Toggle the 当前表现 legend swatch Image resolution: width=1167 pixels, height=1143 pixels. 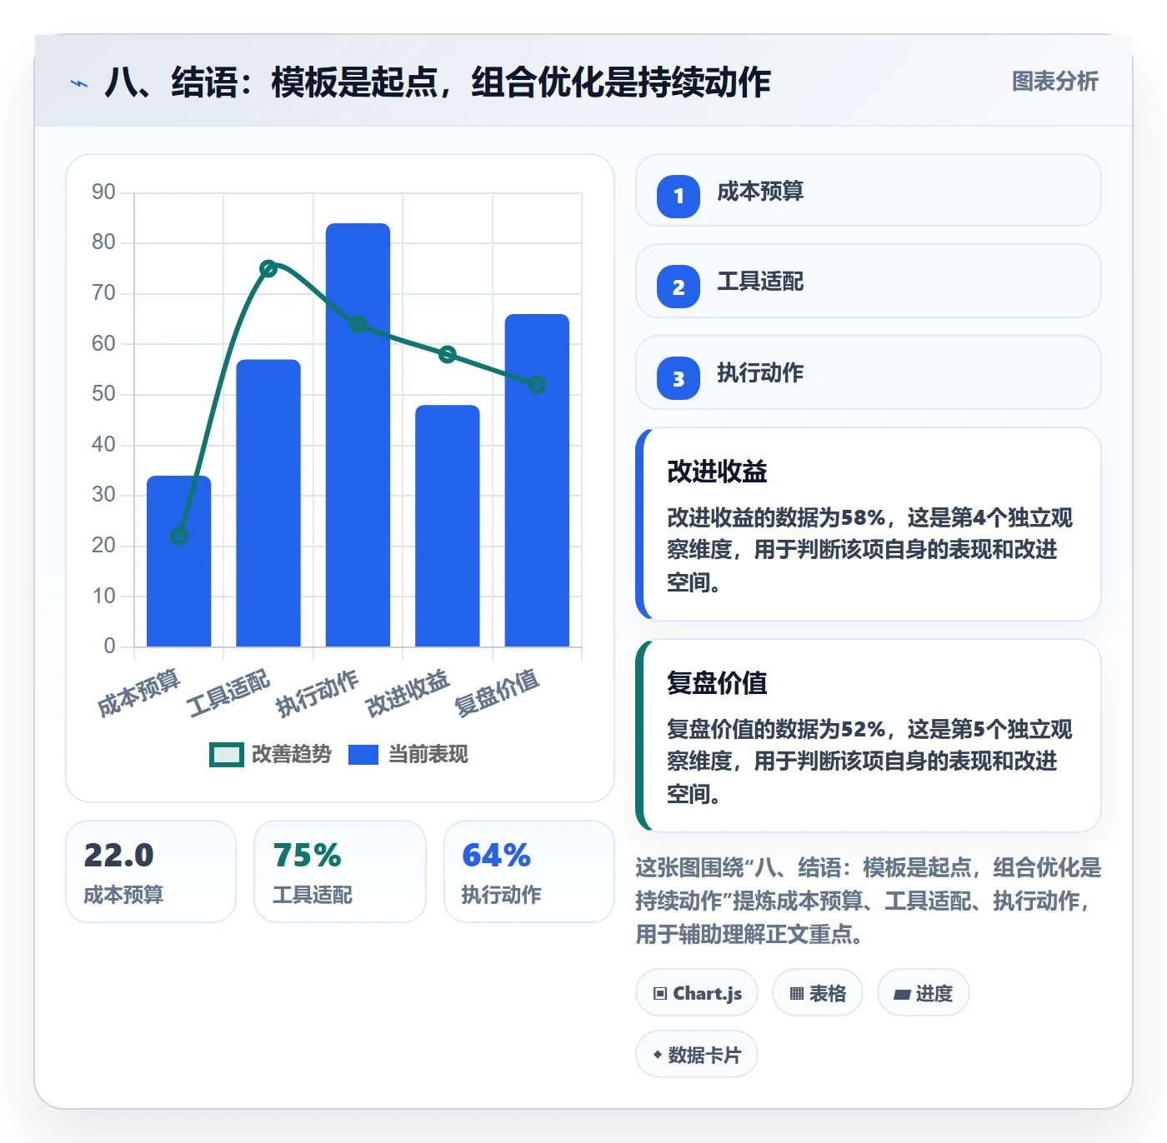pyautogui.click(x=363, y=755)
